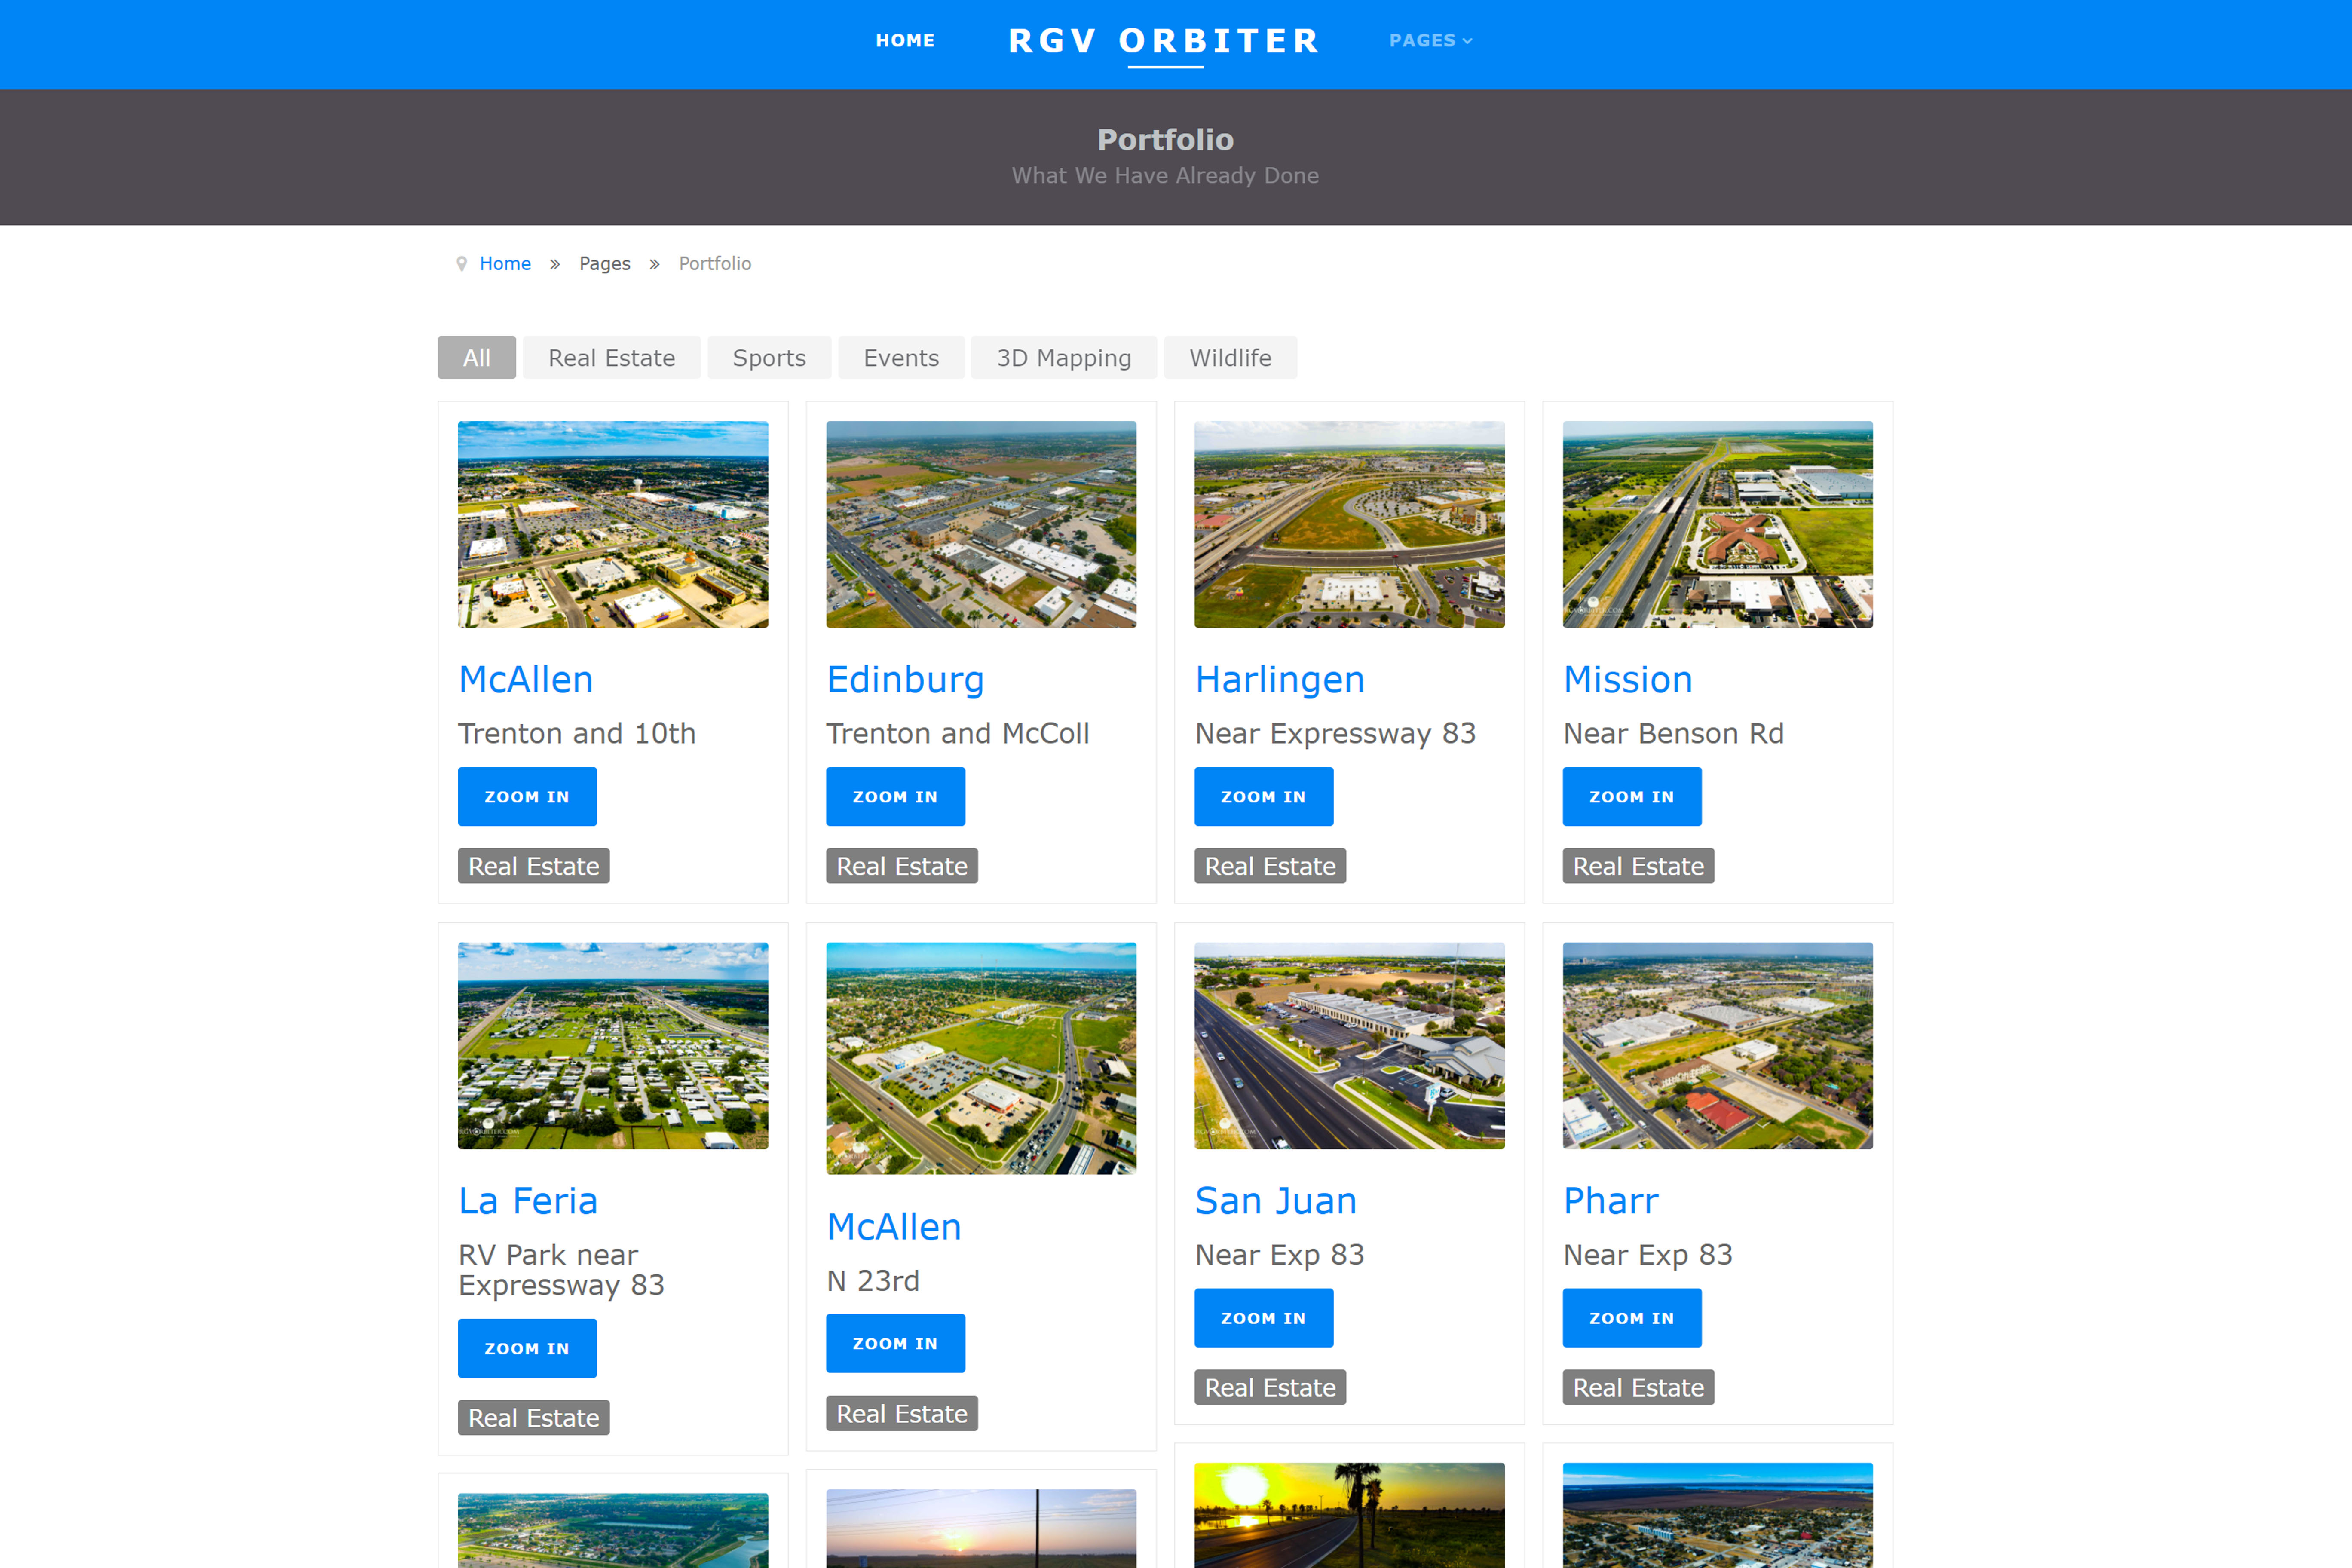Click the 'What We Have Already Done' subtitle
This screenshot has height=1568, width=2352.
(x=1165, y=176)
